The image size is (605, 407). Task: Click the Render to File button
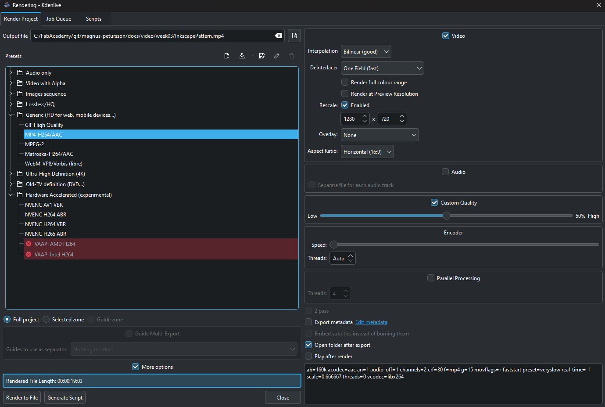point(22,397)
